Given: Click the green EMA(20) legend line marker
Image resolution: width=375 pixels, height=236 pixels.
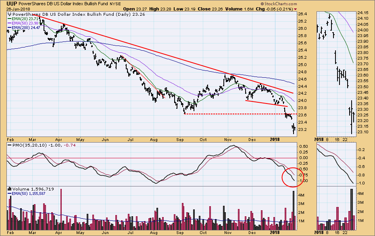Looking at the screenshot, I should point(10,19).
